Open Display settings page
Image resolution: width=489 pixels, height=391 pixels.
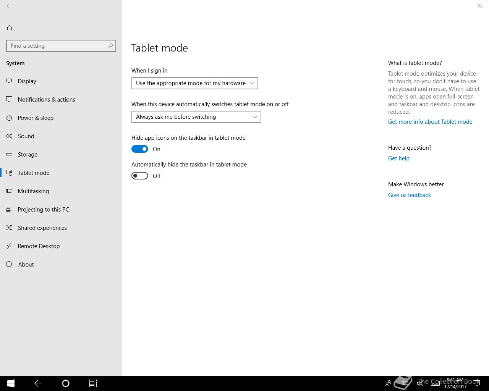[x=61, y=81]
